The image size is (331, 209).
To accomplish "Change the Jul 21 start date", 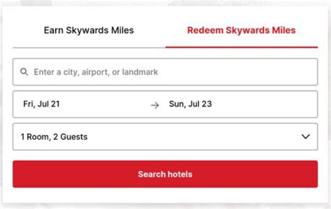I will (x=41, y=104).
